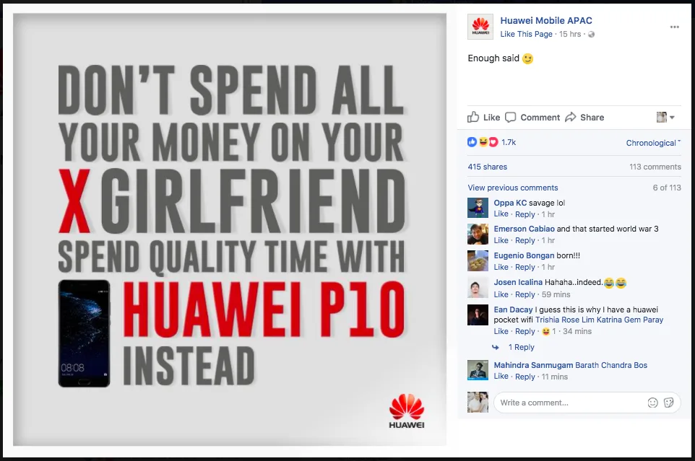695x461 pixels.
Task: Open emoji picker in comment box
Action: tap(652, 403)
